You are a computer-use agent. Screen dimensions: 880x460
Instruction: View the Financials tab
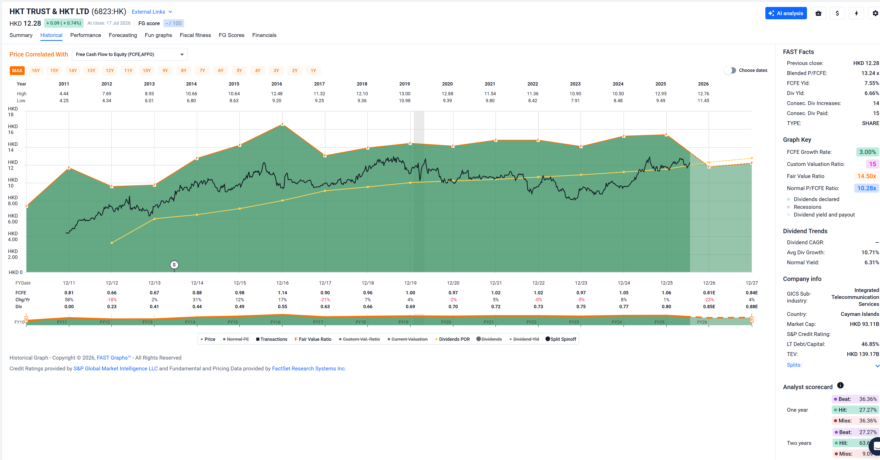point(264,35)
